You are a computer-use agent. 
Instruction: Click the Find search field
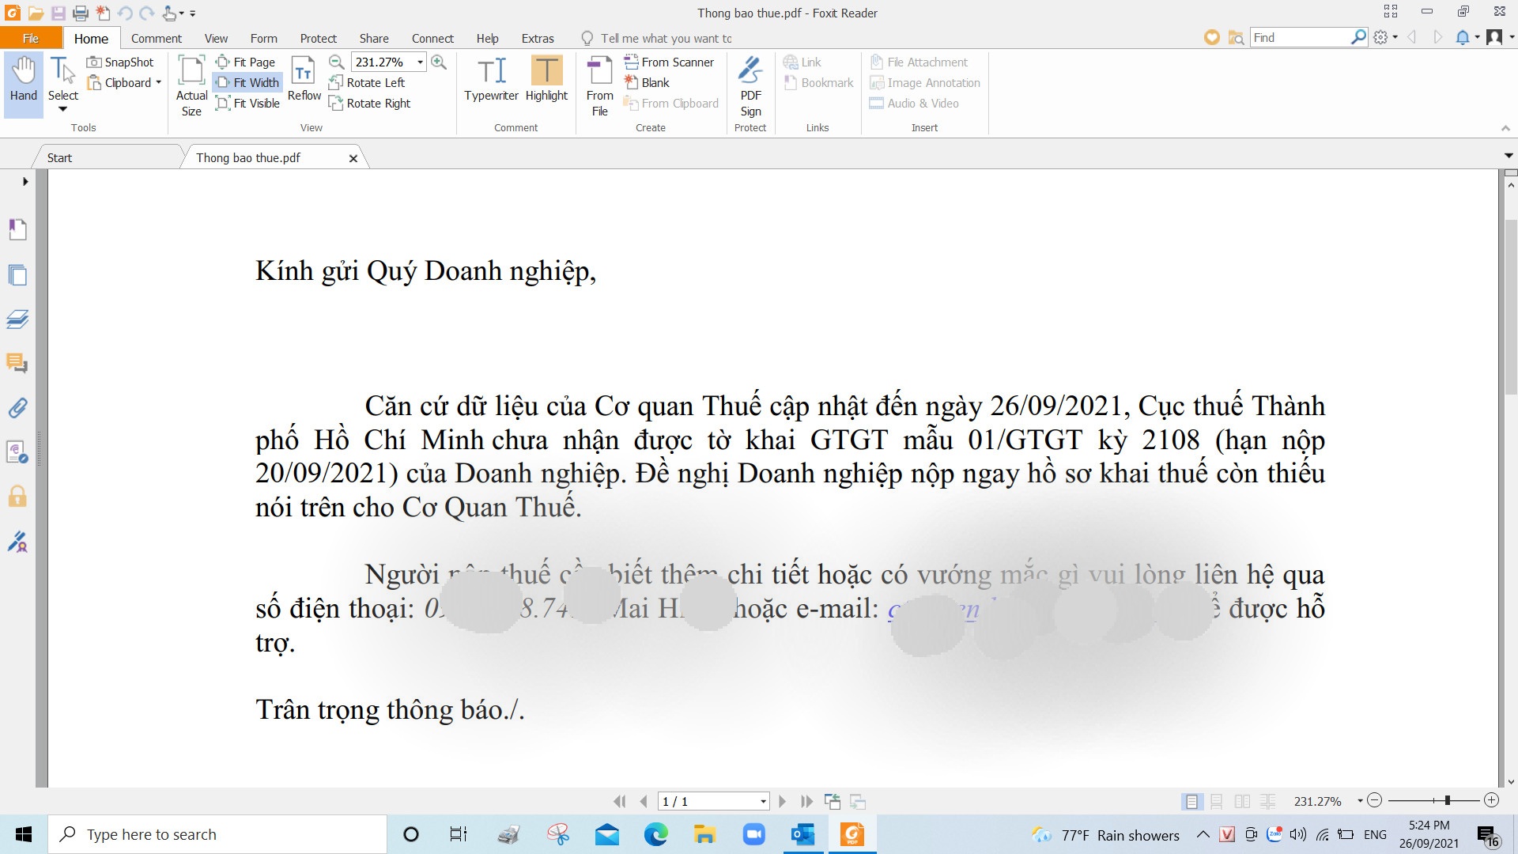point(1299,37)
